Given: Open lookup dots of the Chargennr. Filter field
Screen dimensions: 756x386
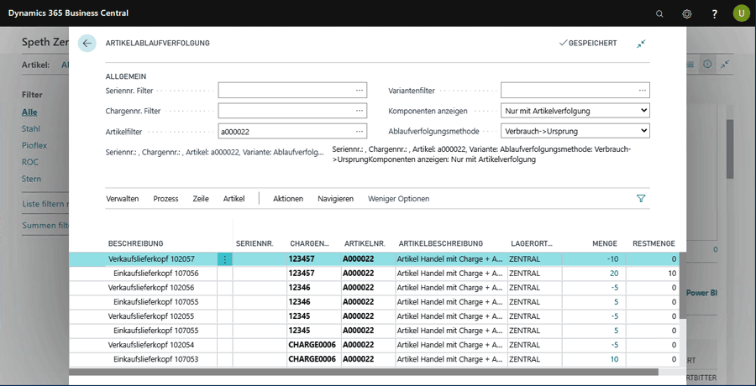Looking at the screenshot, I should pos(360,111).
